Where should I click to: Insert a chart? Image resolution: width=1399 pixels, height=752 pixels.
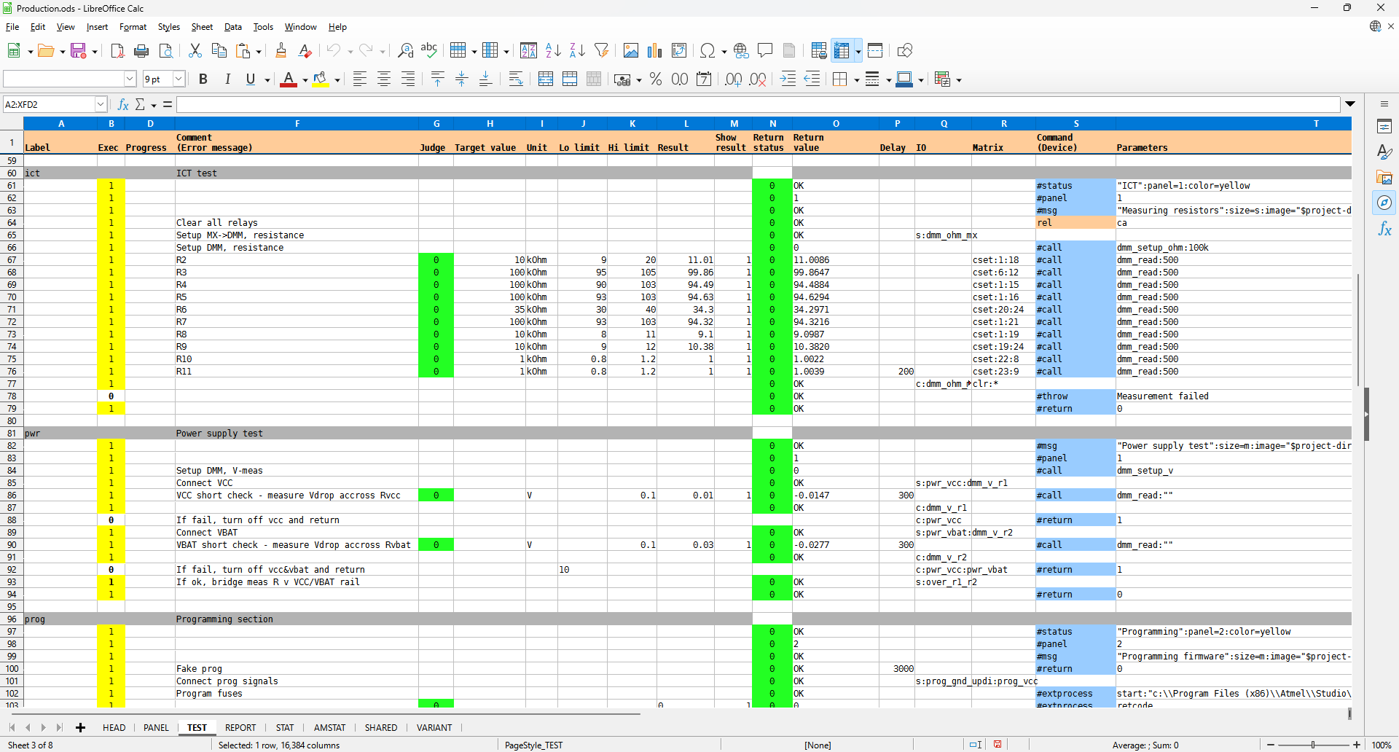coord(655,50)
